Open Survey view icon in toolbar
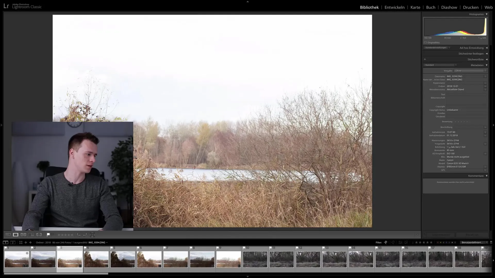 pos(31,235)
